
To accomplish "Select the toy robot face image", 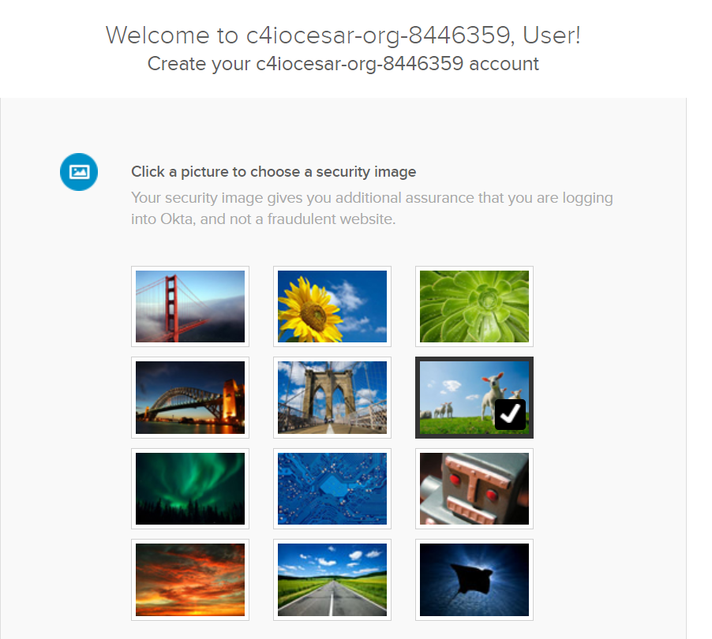I will pyautogui.click(x=474, y=489).
